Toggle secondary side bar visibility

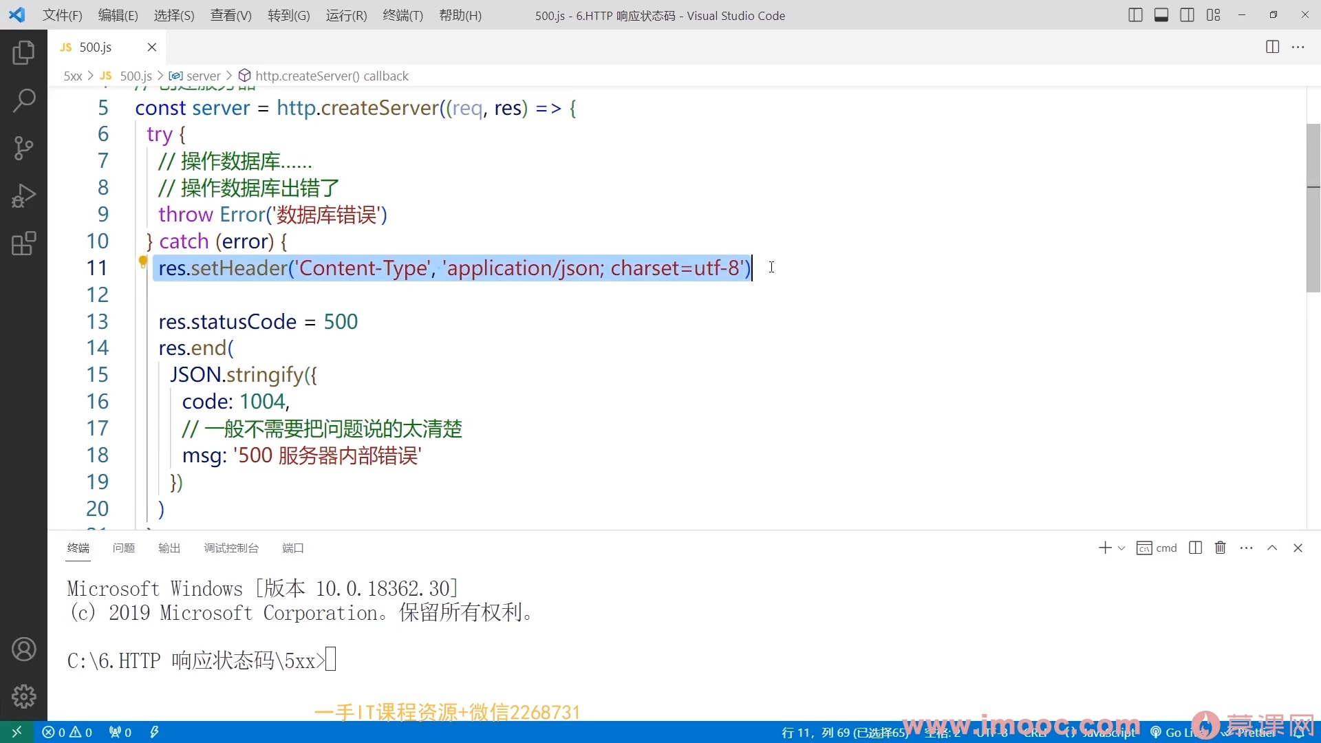(1188, 15)
